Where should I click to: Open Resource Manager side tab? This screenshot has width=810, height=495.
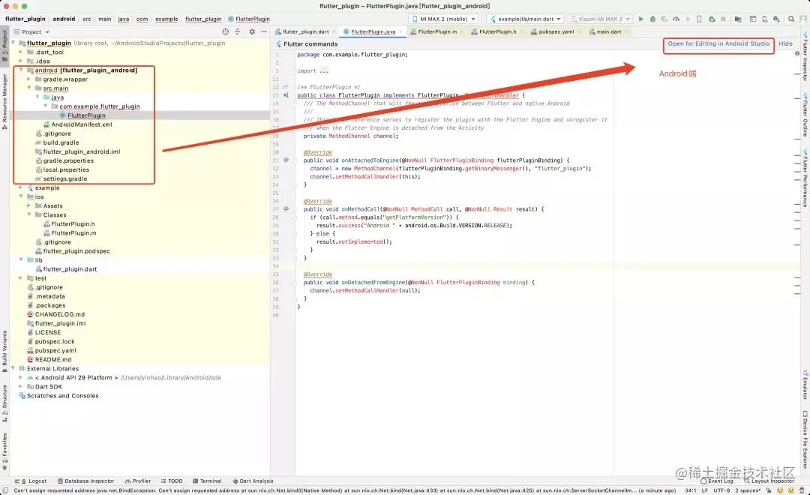4,100
